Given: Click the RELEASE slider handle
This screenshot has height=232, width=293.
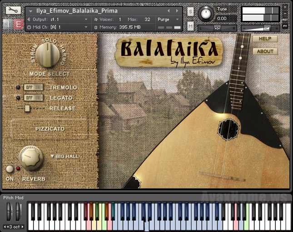Looking at the screenshot, I should (x=27, y=108).
